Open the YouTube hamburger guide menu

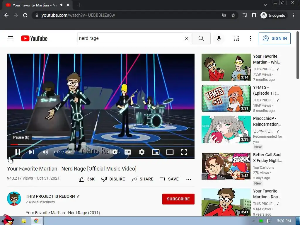point(11,38)
